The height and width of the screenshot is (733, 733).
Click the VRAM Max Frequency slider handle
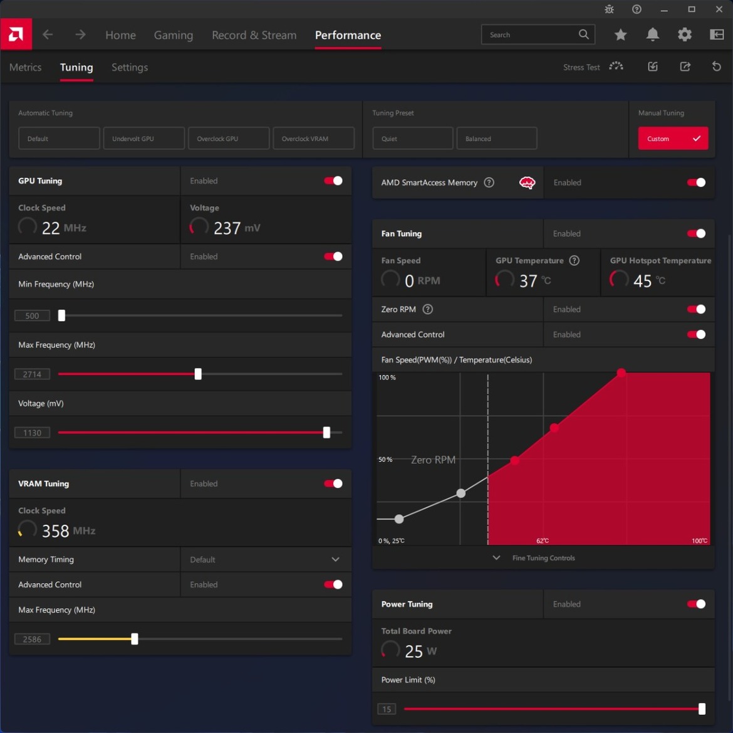[134, 638]
